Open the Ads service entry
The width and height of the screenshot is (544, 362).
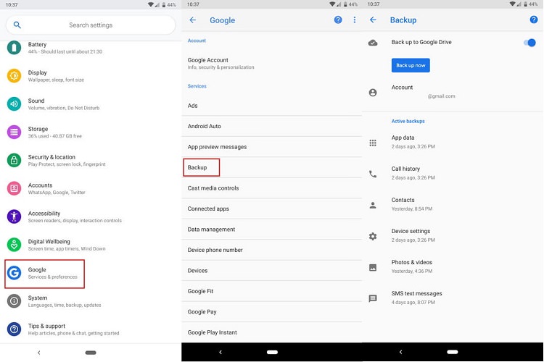[x=272, y=106]
